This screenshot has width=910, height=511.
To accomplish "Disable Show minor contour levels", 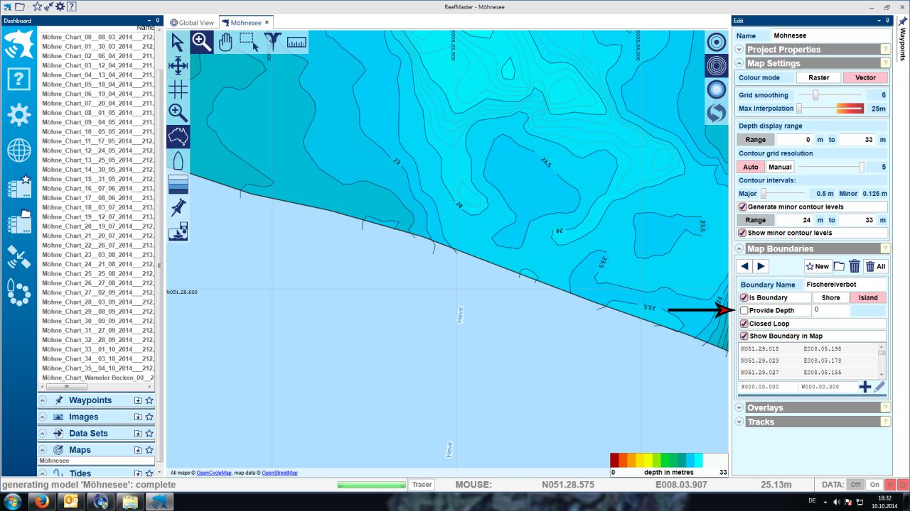I will 743,233.
